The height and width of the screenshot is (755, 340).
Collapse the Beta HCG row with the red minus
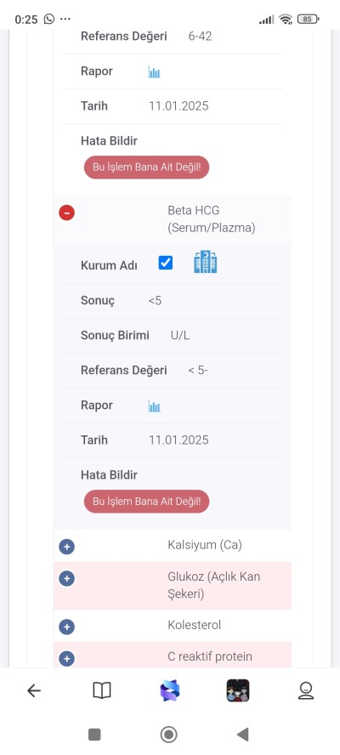[x=66, y=213]
